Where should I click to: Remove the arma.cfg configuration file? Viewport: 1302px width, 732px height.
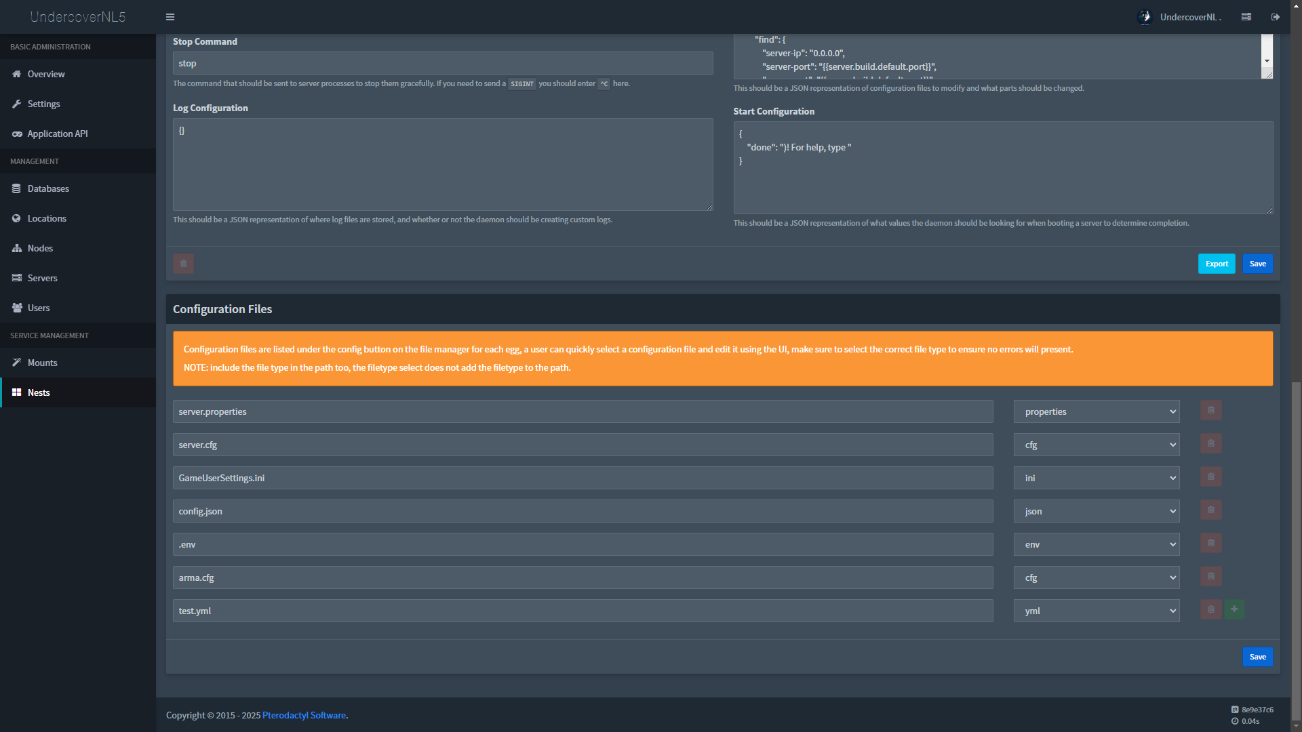click(1210, 577)
